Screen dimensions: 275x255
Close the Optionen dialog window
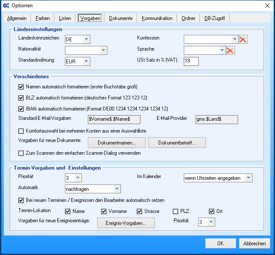(x=267, y=6)
